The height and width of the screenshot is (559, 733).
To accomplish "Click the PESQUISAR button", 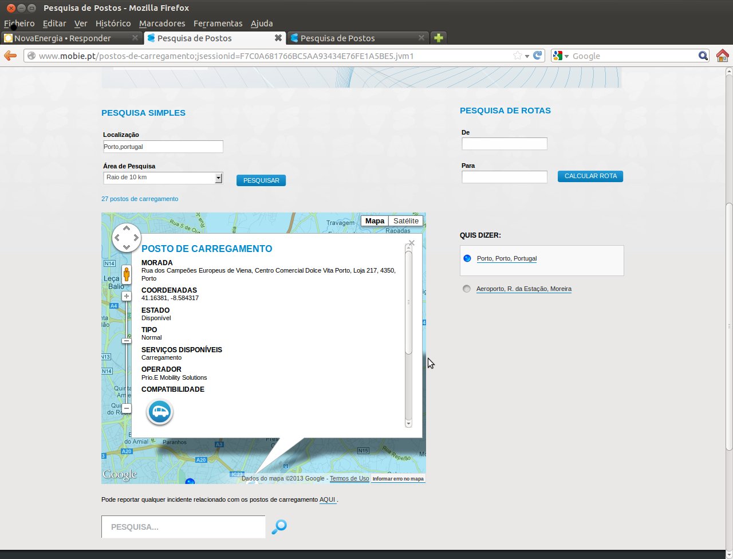I will 261,180.
